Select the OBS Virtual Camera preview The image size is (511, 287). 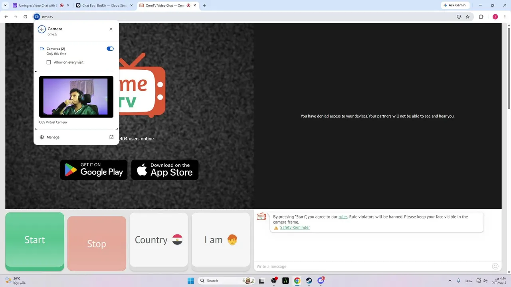pyautogui.click(x=76, y=97)
